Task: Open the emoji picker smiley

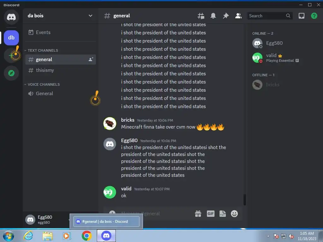Action: click(234, 214)
